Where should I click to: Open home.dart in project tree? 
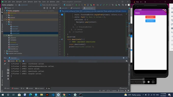pos(15,27)
